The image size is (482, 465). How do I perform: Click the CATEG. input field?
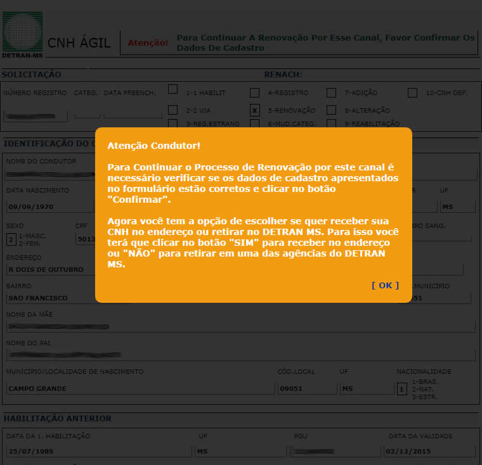[x=88, y=115]
